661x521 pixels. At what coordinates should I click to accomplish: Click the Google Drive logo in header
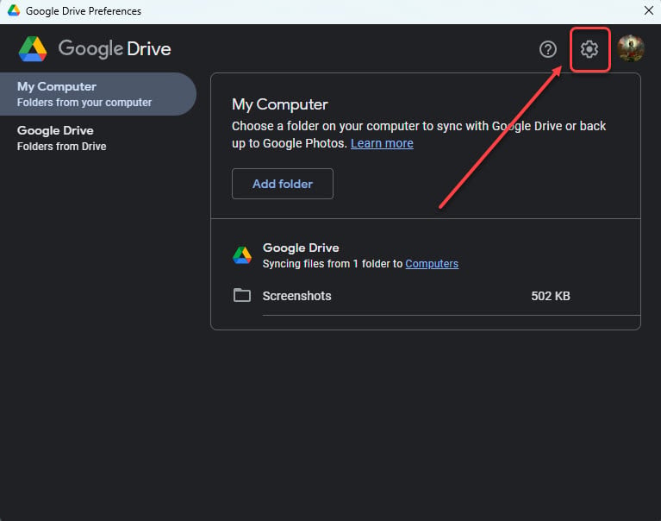(95, 48)
